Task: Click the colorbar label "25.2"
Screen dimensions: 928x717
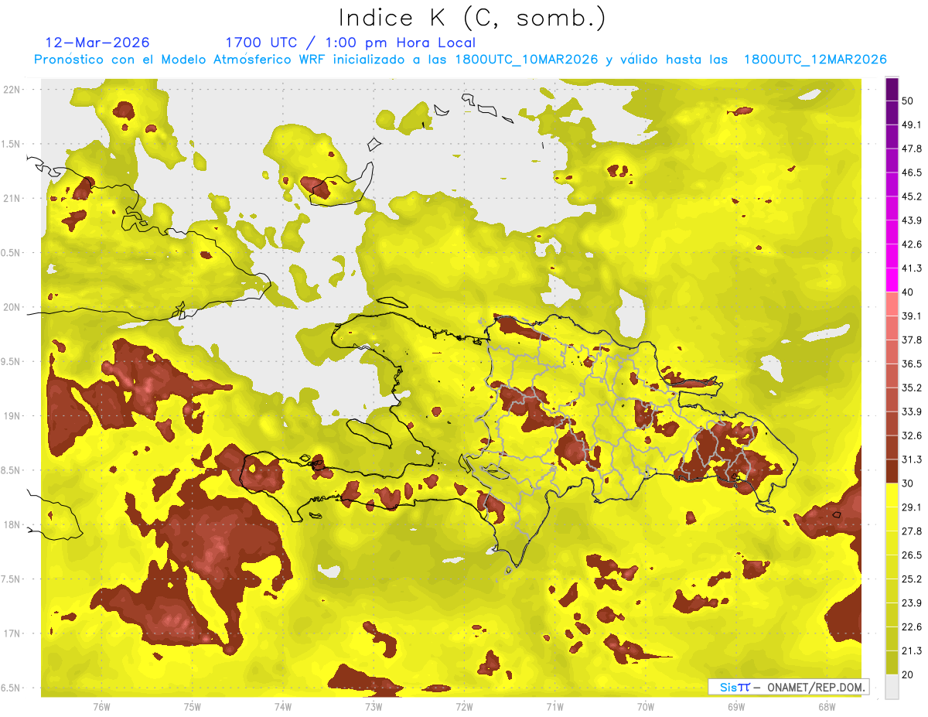Action: point(912,579)
